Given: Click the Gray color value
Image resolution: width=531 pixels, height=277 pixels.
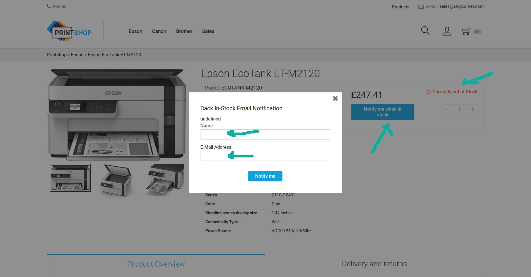Looking at the screenshot, I should pyautogui.click(x=276, y=204).
